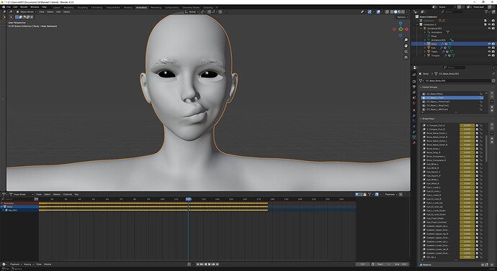497x271 pixels.
Task: Open the Render properties tab
Action: 414,81
